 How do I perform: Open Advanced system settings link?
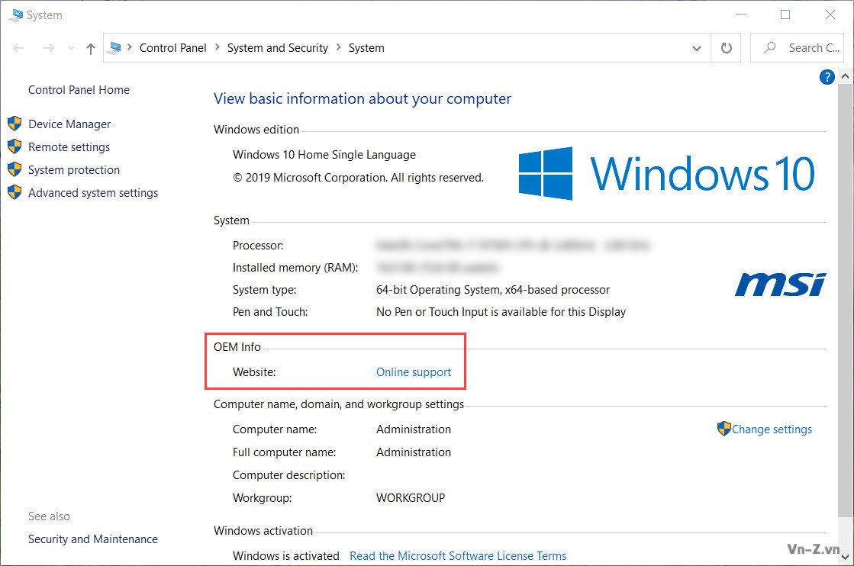click(x=93, y=193)
